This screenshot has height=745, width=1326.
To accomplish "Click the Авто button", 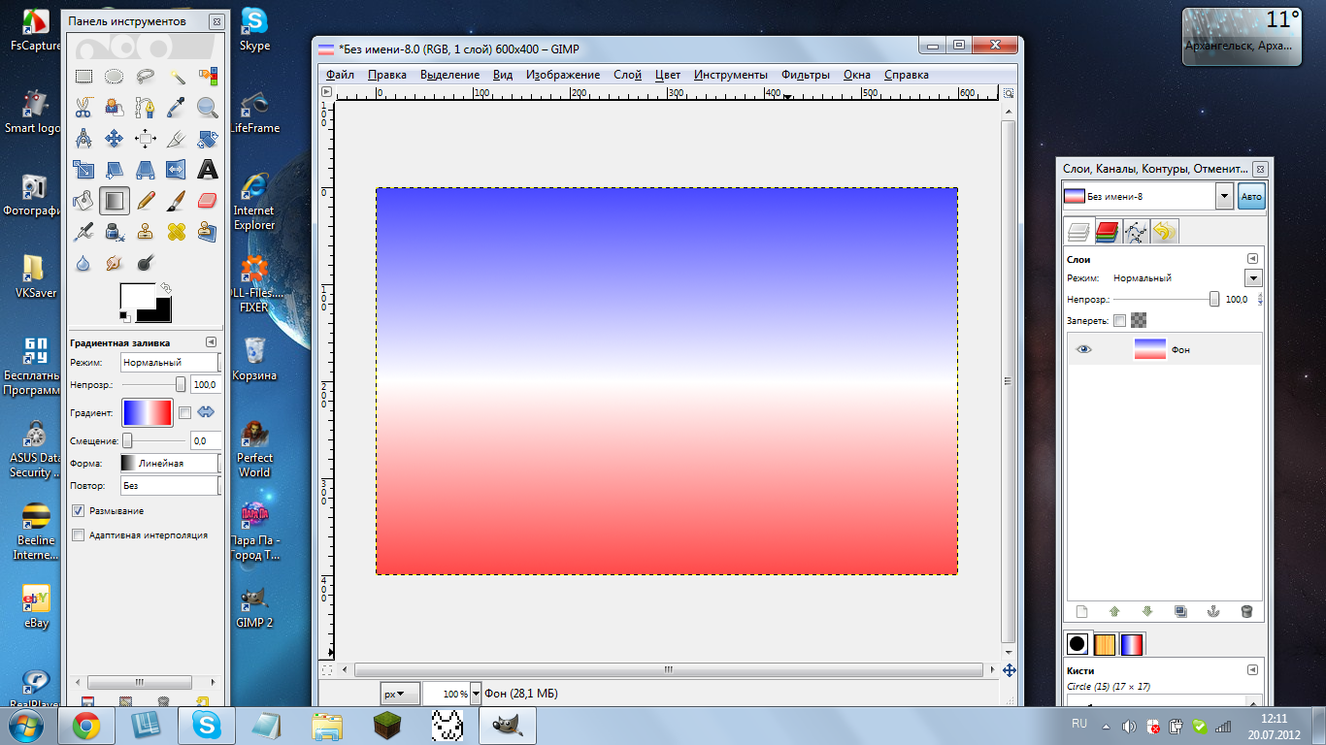I will click(x=1252, y=197).
